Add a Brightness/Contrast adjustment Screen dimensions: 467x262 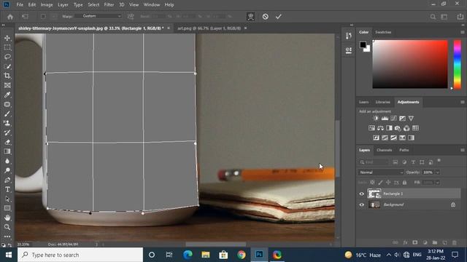(x=376, y=118)
